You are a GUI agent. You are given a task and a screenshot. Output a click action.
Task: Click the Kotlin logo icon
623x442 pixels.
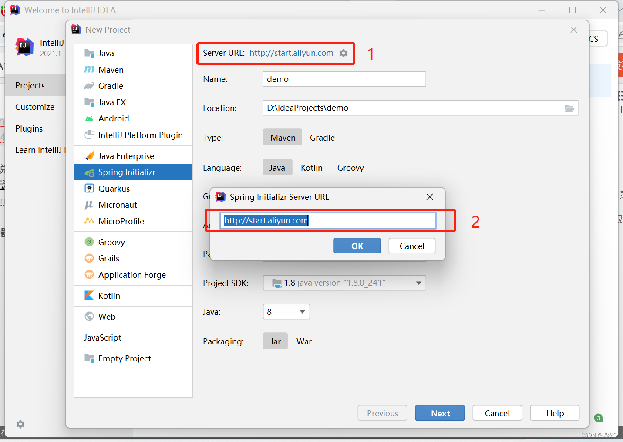click(89, 295)
